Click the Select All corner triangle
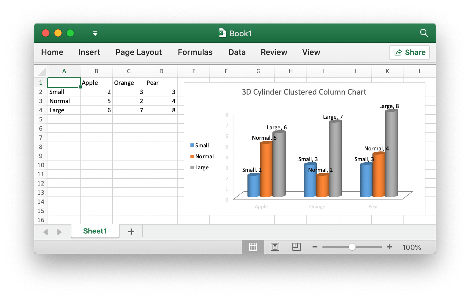This screenshot has width=470, height=299. pyautogui.click(x=42, y=72)
